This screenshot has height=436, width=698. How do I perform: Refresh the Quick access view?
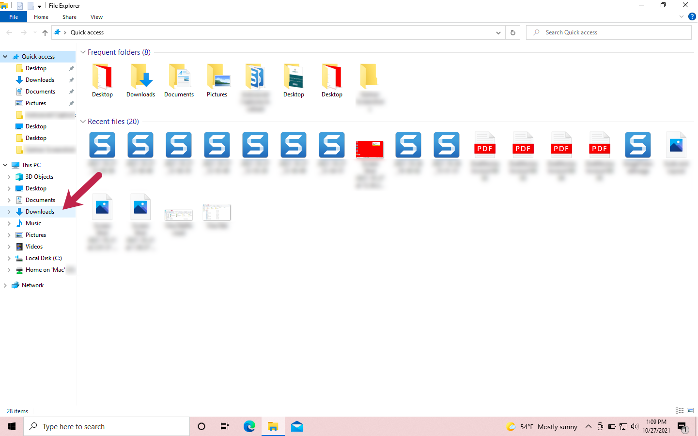coord(512,32)
